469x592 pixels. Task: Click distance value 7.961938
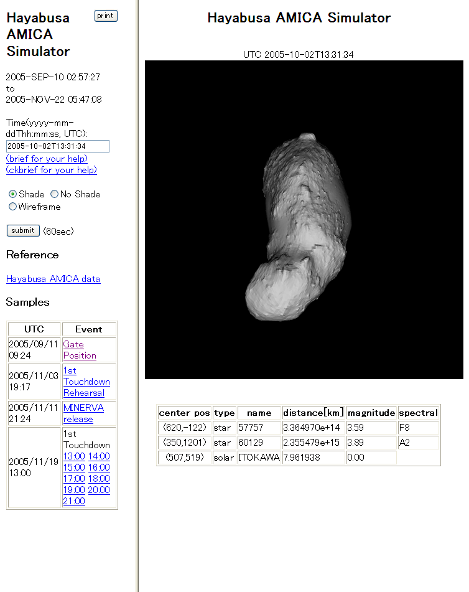[313, 458]
